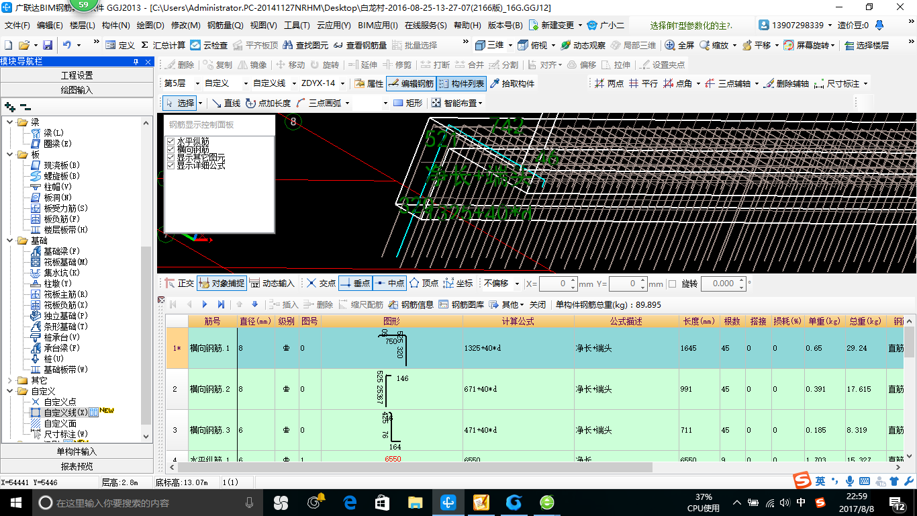Click 删除辅轴 (Delete Auxiliary Axis)

point(785,84)
